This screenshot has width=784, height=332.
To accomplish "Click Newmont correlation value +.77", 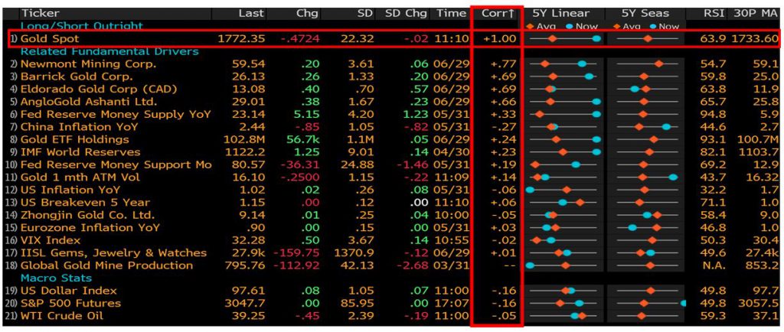I will (x=504, y=64).
